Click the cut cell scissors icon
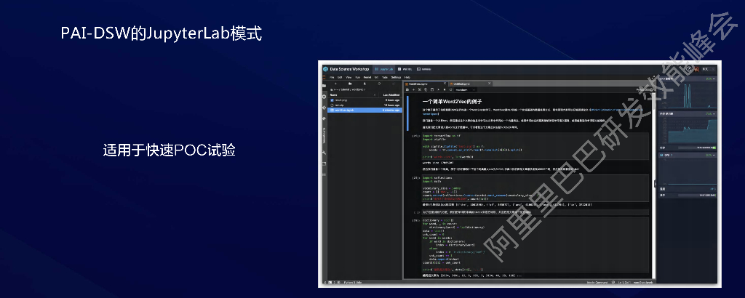This screenshot has width=745, height=298. 420,89
